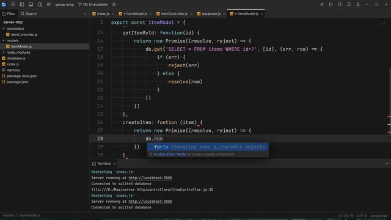391x220 pixels.
Task: Open second http://localhost:3000 link in terminal
Action: (150, 202)
